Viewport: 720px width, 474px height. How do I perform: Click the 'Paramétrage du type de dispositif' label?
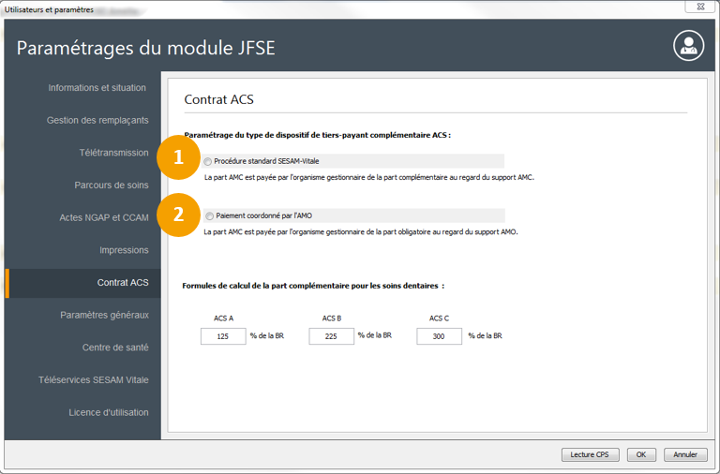point(317,136)
